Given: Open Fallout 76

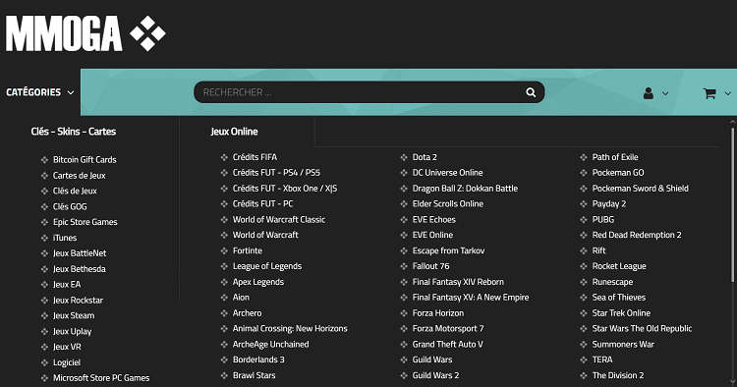Looking at the screenshot, I should tap(431, 266).
